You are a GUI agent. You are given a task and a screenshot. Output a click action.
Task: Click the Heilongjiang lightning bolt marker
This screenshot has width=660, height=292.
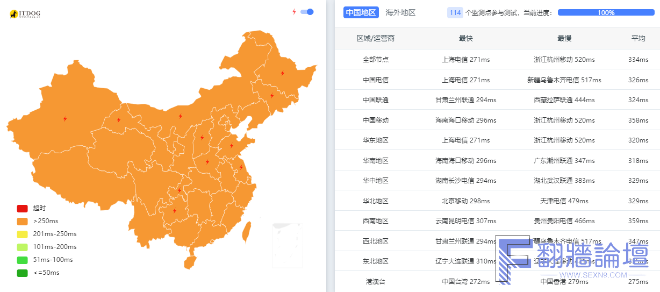click(282, 73)
